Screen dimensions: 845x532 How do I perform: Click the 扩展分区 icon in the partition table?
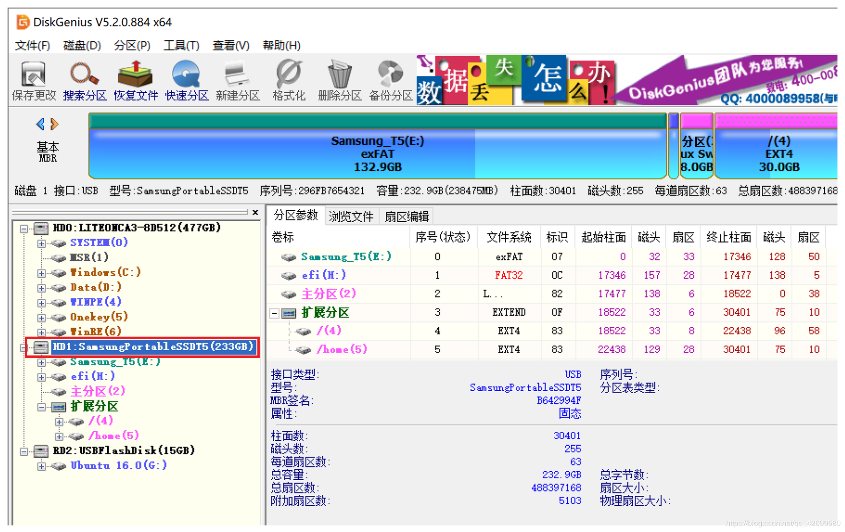288,313
